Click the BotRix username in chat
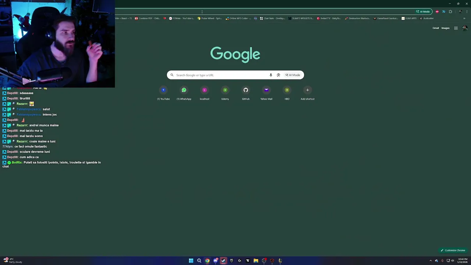471x265 pixels. pyautogui.click(x=17, y=162)
